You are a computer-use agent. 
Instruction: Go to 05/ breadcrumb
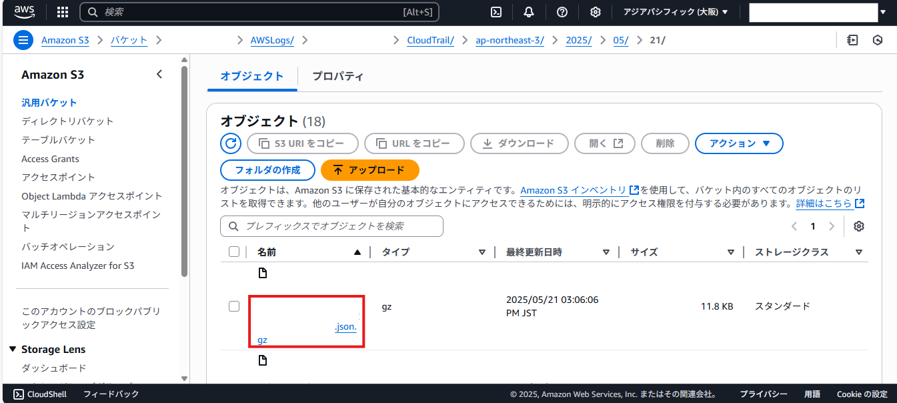coord(621,40)
